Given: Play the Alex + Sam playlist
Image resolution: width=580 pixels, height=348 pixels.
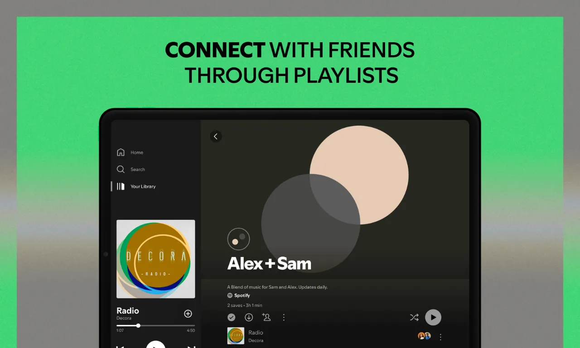Looking at the screenshot, I should click(x=433, y=317).
